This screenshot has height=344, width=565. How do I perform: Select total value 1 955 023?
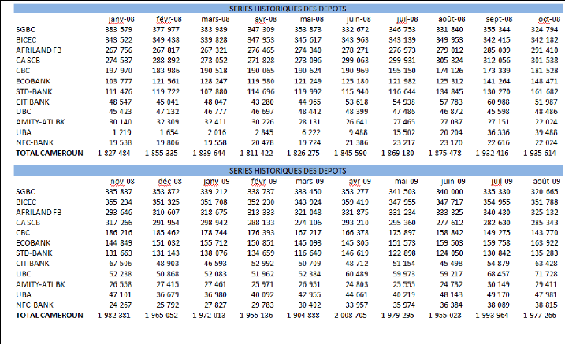click(x=444, y=316)
